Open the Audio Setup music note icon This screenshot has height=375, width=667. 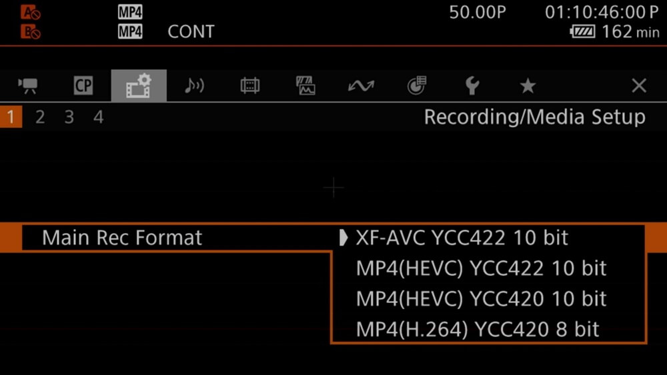click(194, 86)
